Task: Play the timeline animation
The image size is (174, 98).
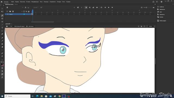Action: (x=109, y=7)
